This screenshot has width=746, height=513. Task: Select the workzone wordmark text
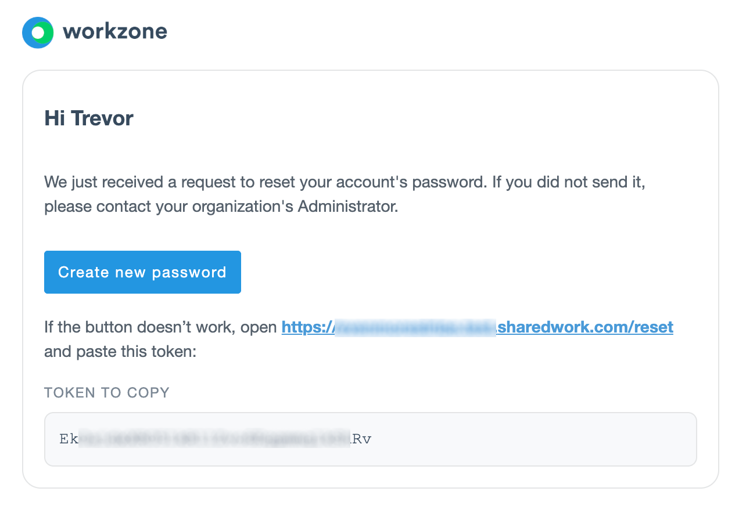(x=115, y=31)
